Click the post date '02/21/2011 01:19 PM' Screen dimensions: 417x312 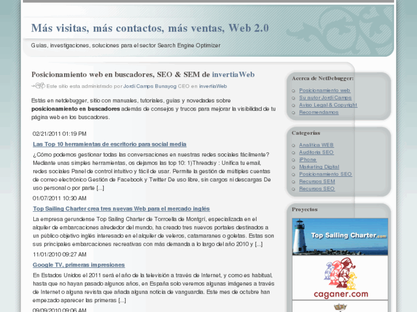click(x=60, y=134)
